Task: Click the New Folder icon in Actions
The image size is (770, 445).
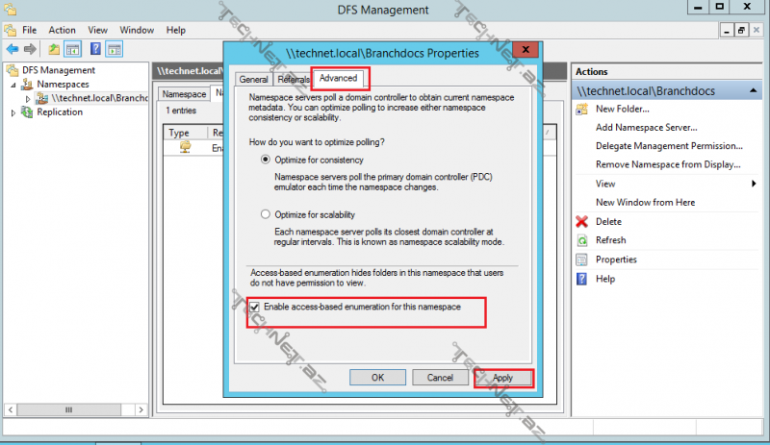Action: click(581, 109)
